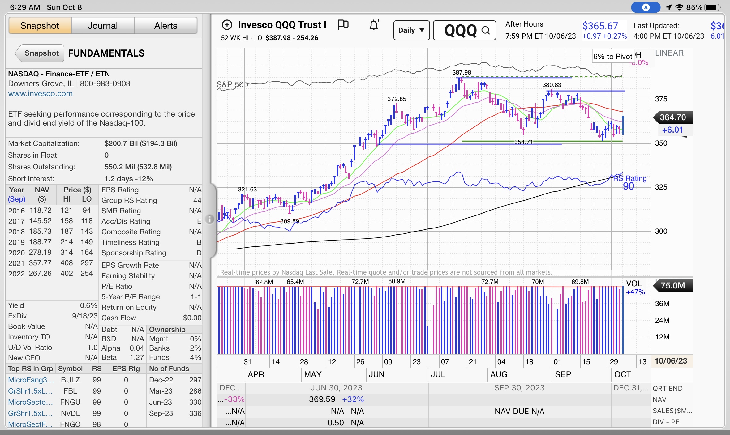Tap the Composite Rating row
The width and height of the screenshot is (730, 435).
tap(151, 232)
